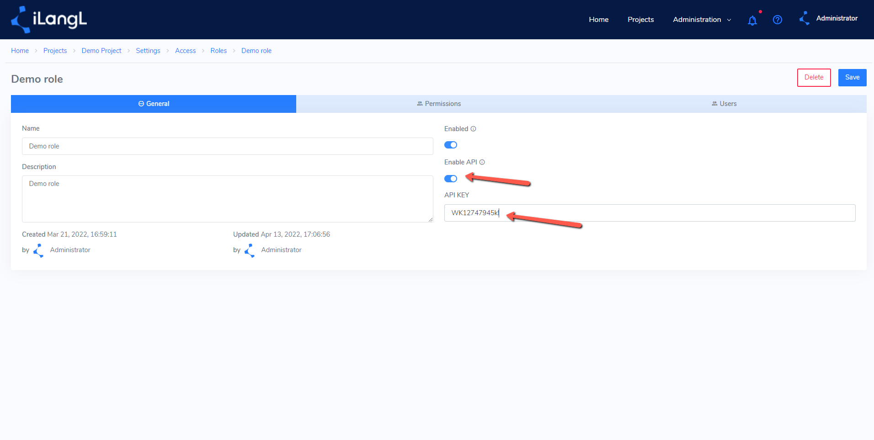Click the iLangL logo
Image resolution: width=874 pixels, height=440 pixels.
[x=49, y=20]
